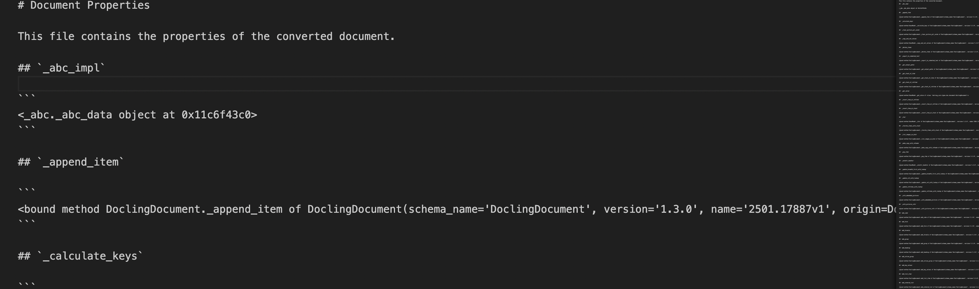Click the '# Document Properties' heading line
The height and width of the screenshot is (289, 979).
(84, 5)
